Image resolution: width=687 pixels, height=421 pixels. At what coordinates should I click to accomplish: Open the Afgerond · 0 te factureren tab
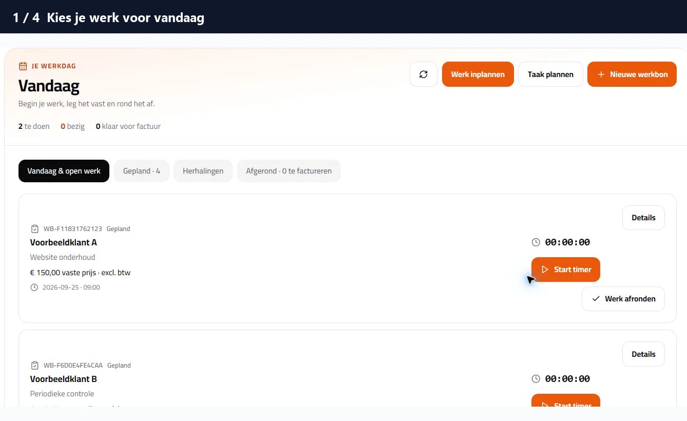coord(289,171)
